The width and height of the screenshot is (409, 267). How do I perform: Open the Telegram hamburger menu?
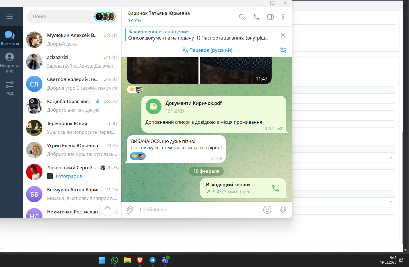[x=10, y=17]
